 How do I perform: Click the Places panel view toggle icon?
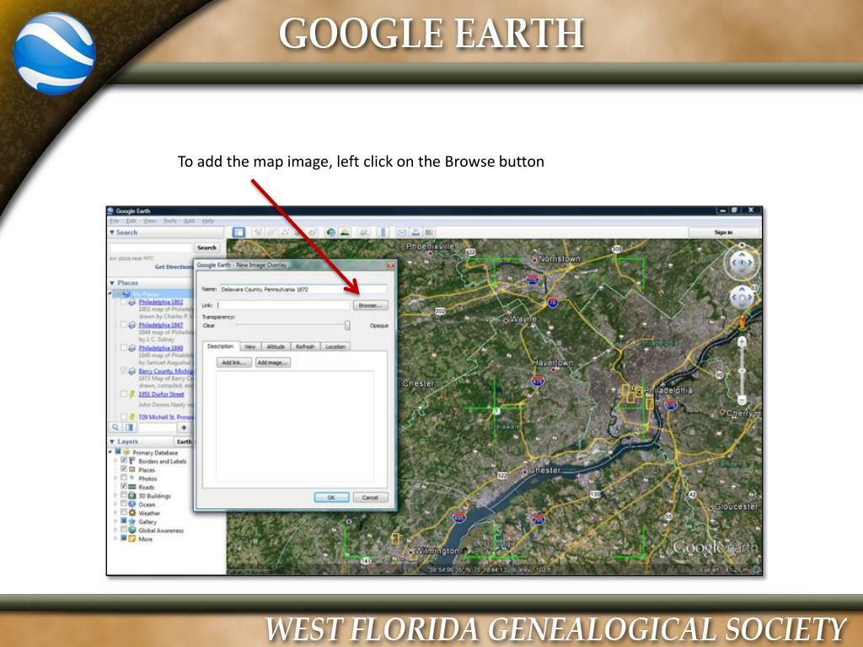pyautogui.click(x=129, y=427)
